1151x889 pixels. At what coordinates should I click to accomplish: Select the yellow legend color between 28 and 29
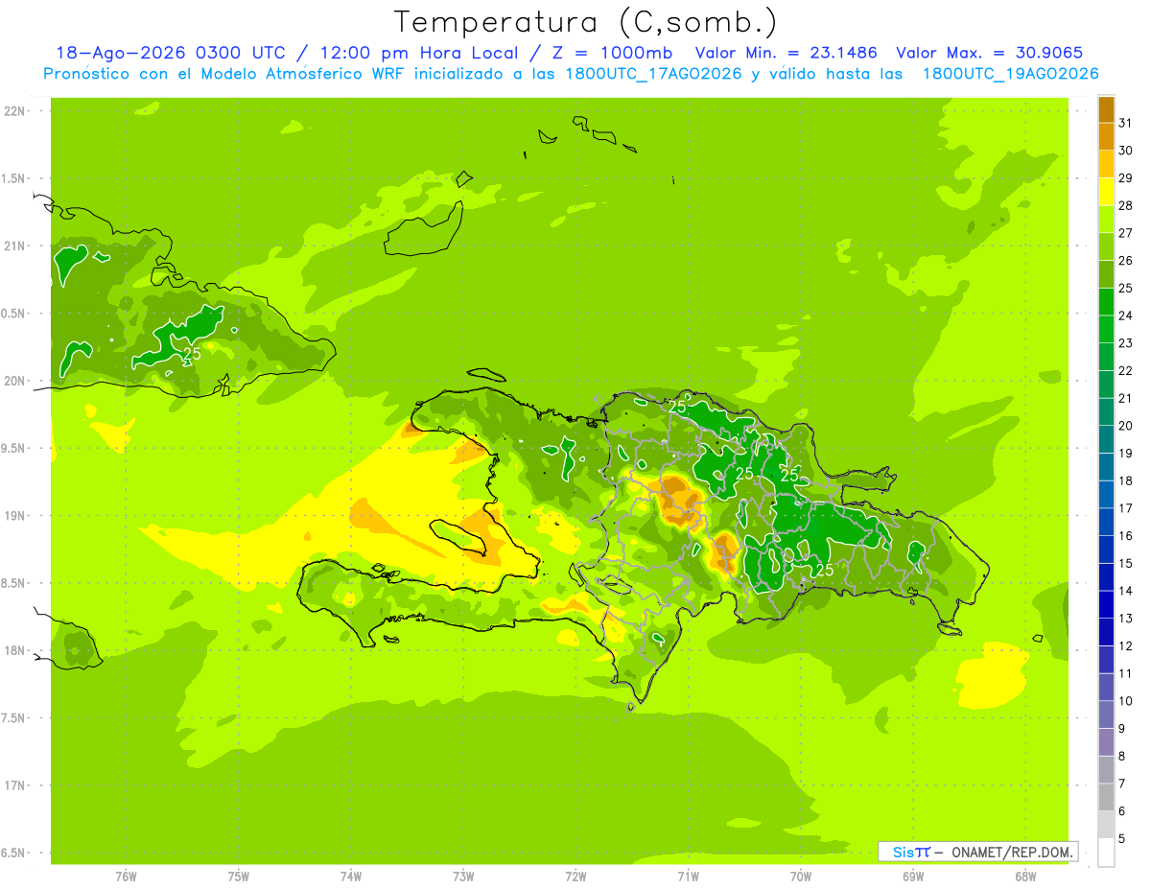pyautogui.click(x=1106, y=192)
